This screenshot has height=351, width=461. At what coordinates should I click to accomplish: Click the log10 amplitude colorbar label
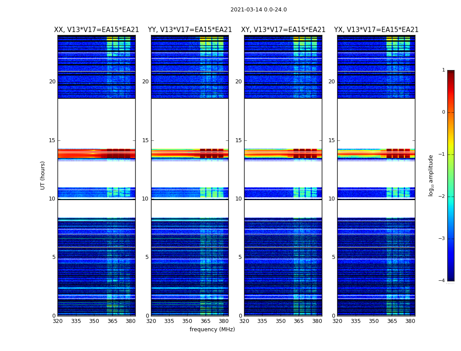431,175
